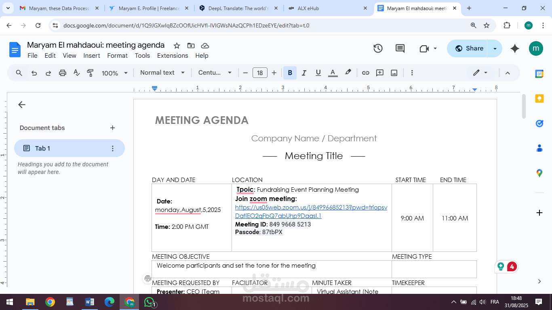Increase font size with the plus button
552x310 pixels.
point(274,73)
